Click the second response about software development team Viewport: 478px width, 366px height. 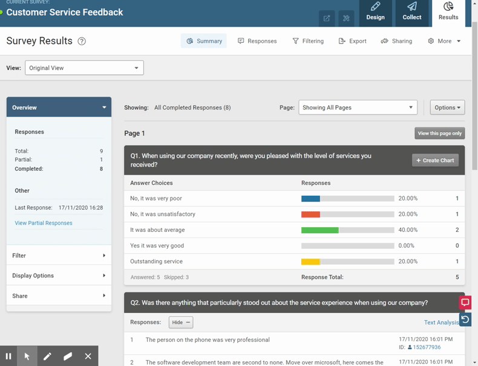[264, 362]
